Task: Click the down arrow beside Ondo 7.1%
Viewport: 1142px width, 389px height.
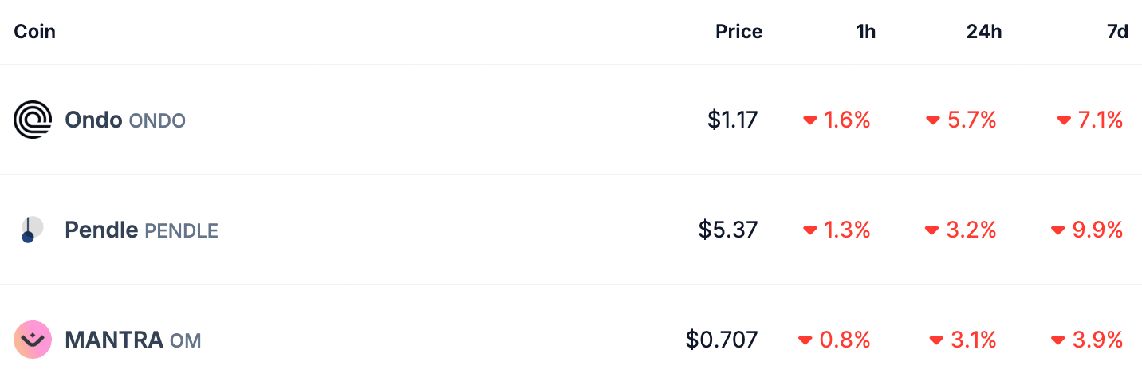Action: [x=1064, y=121]
